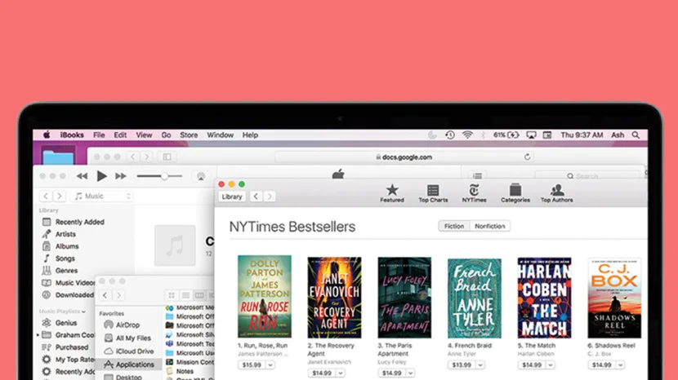678x380 pixels.
Task: Toggle Safari sidebar button
Action: 167,157
